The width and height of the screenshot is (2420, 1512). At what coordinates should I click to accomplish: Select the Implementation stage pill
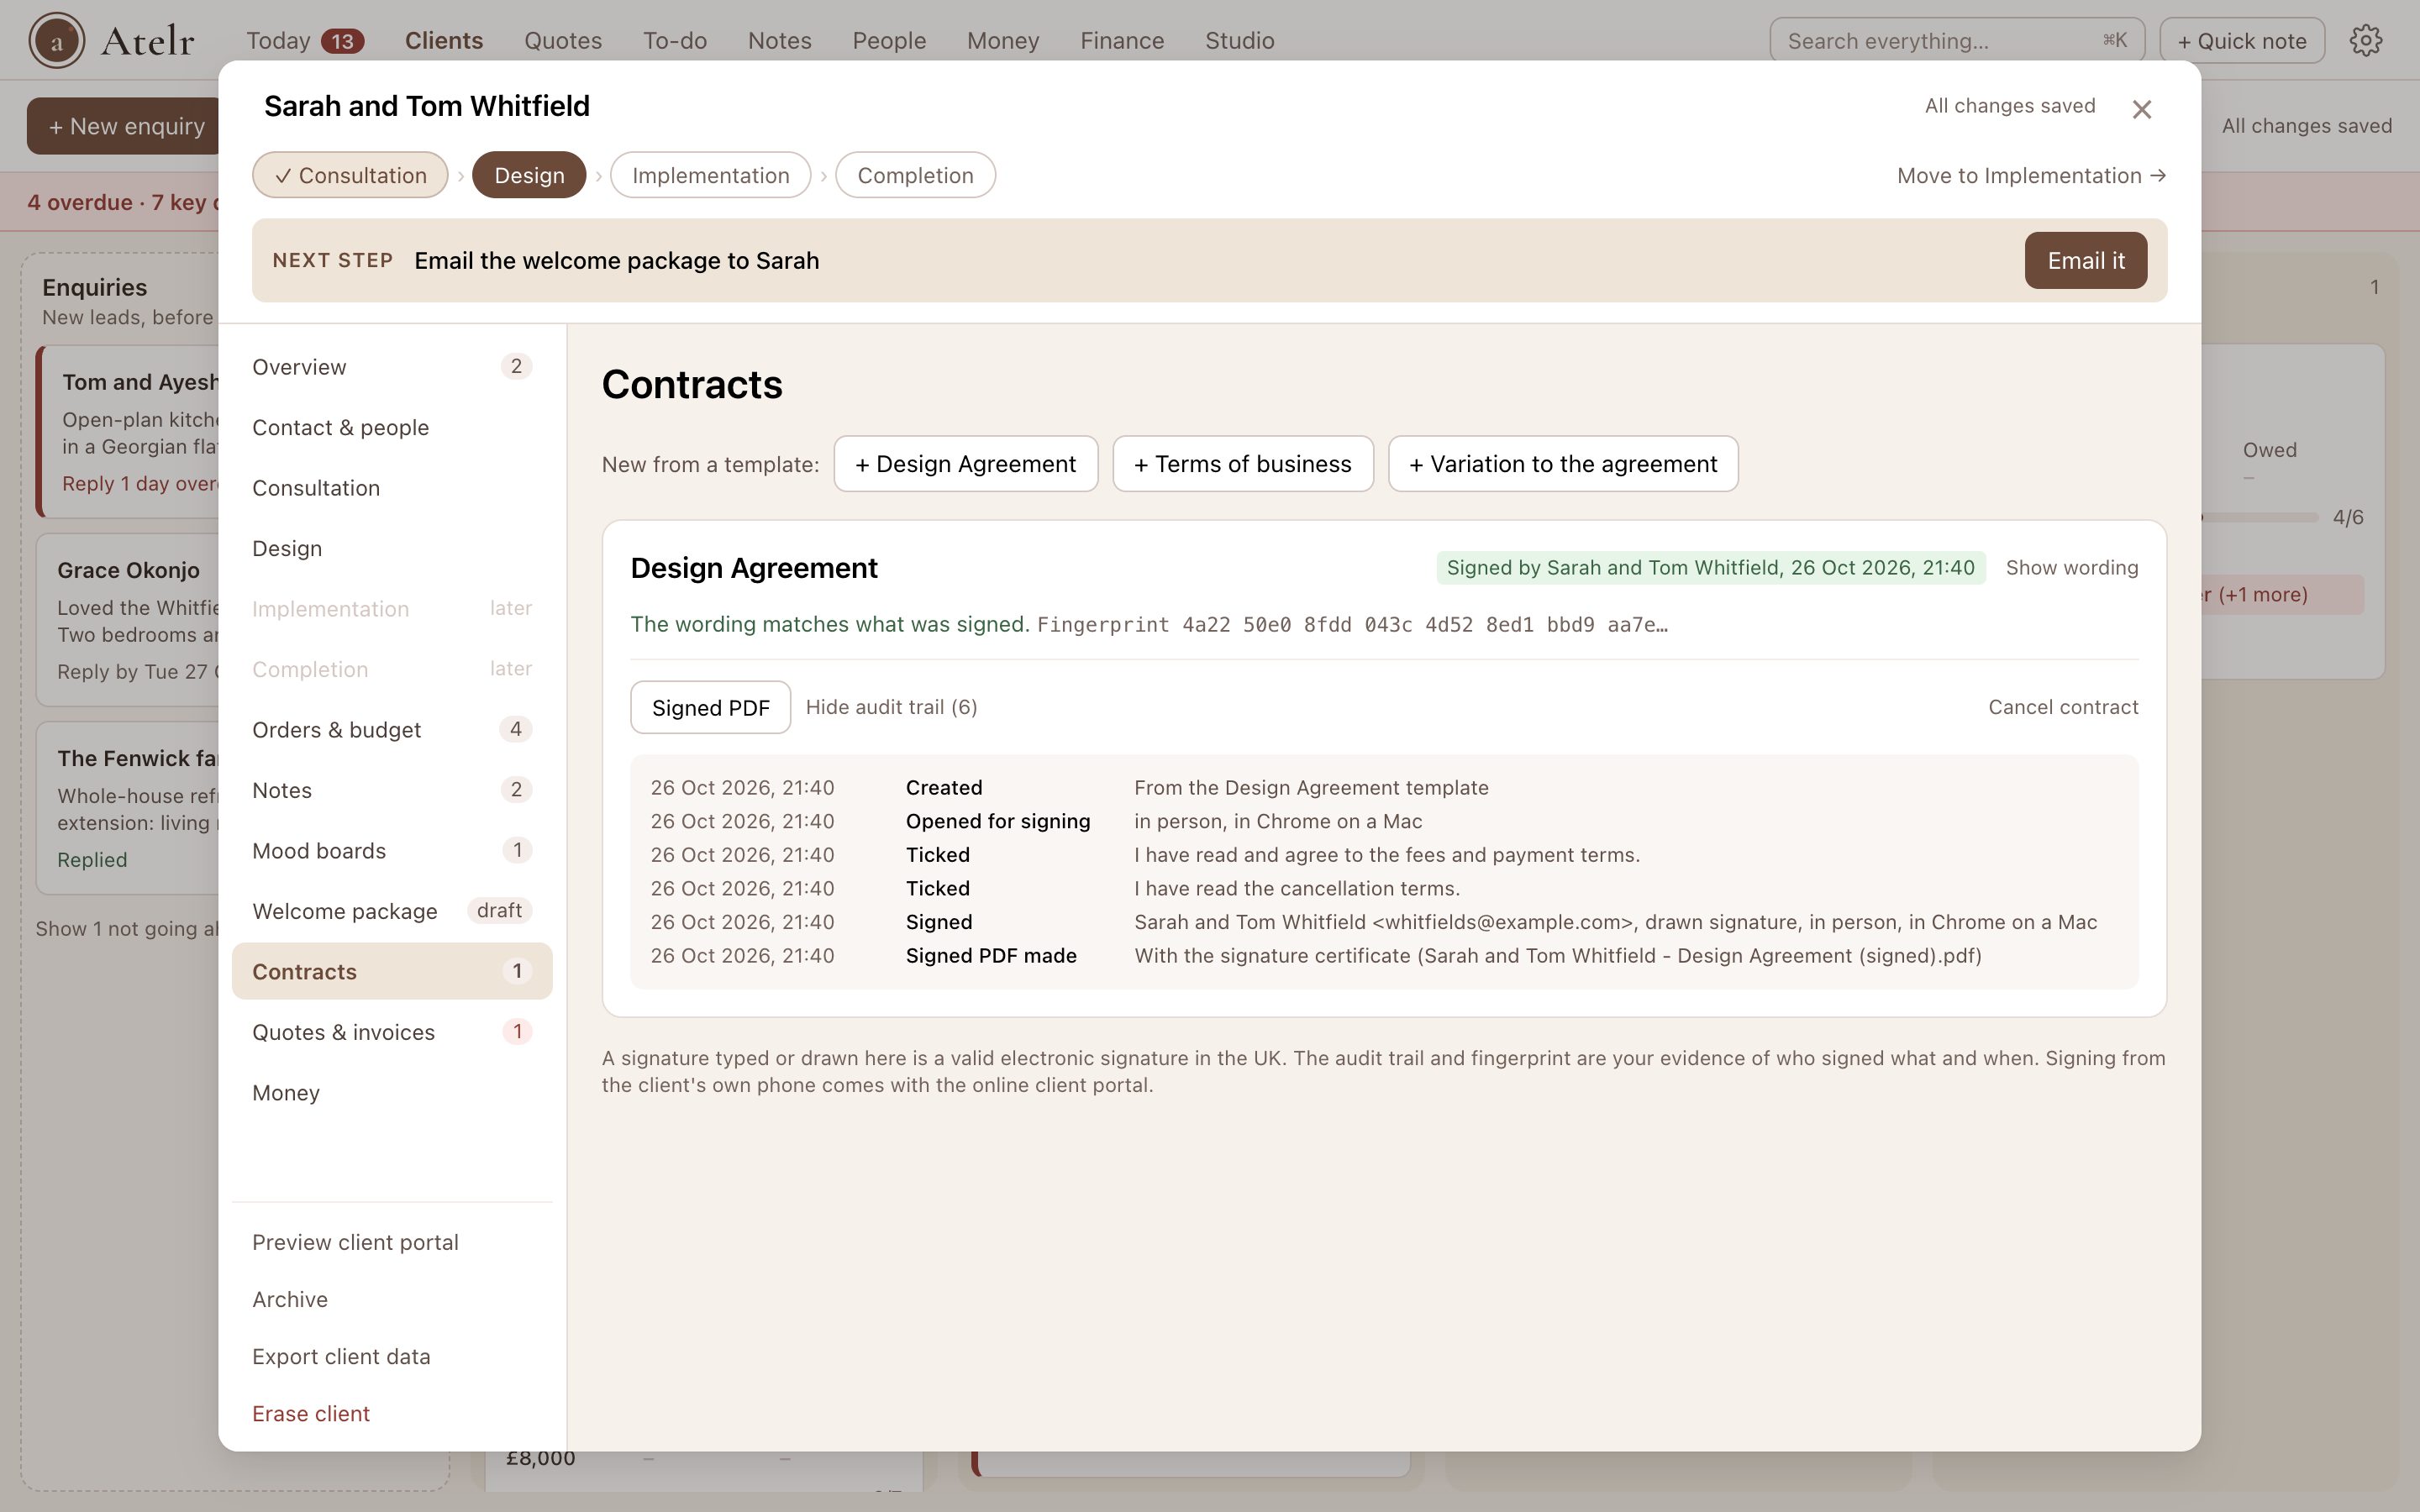tap(710, 175)
